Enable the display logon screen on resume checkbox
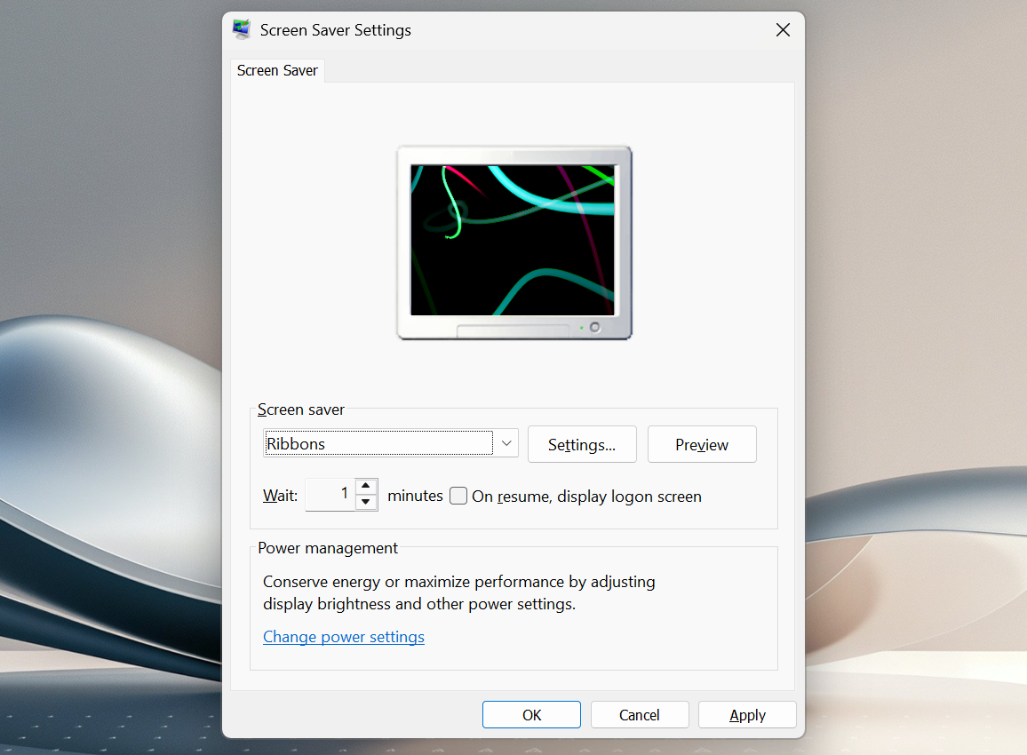Viewport: 1027px width, 755px height. point(458,496)
